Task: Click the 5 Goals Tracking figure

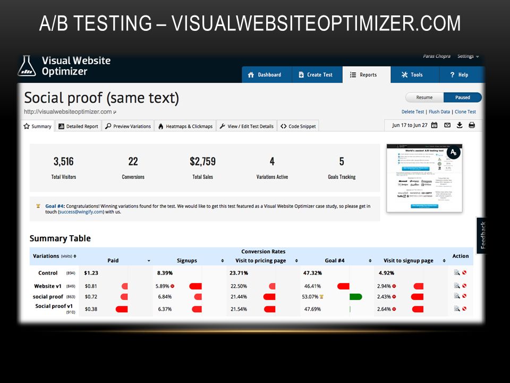Action: [x=342, y=162]
